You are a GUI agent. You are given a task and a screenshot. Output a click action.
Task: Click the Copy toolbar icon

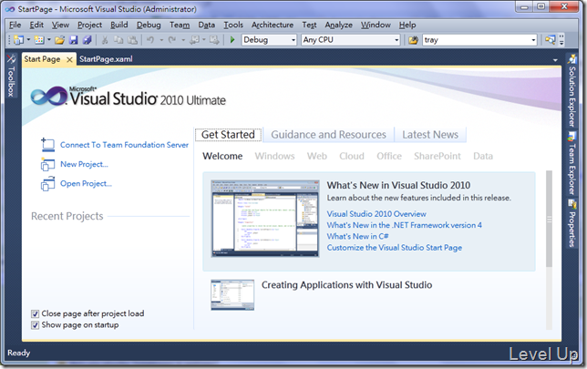pos(118,40)
